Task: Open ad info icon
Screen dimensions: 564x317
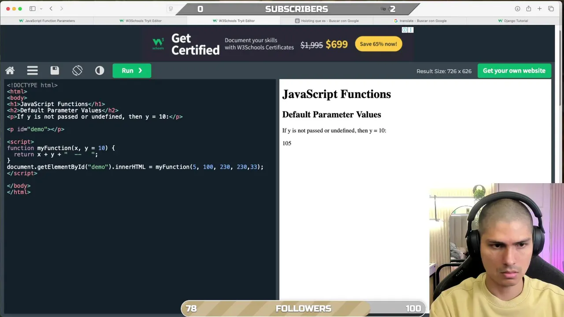Action: 404,30
